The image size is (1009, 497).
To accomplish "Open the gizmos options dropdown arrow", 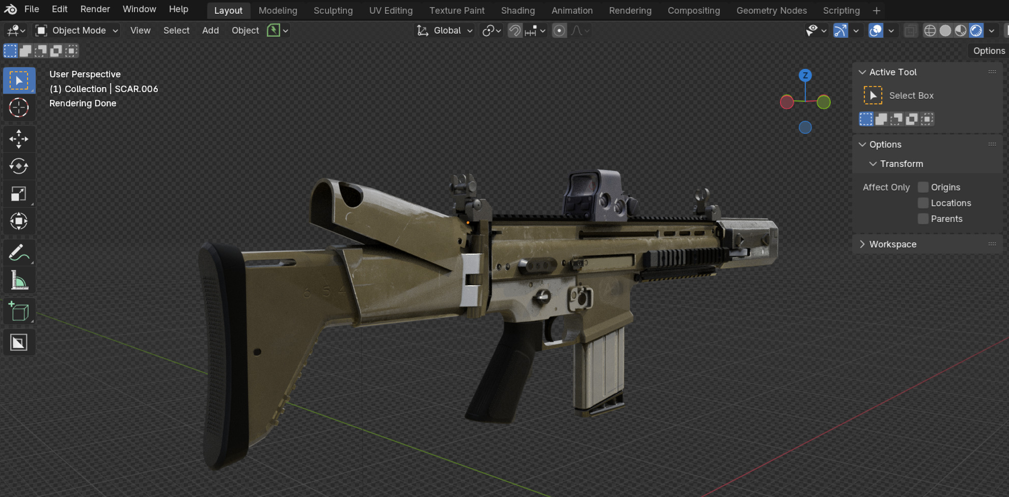I will click(x=856, y=31).
